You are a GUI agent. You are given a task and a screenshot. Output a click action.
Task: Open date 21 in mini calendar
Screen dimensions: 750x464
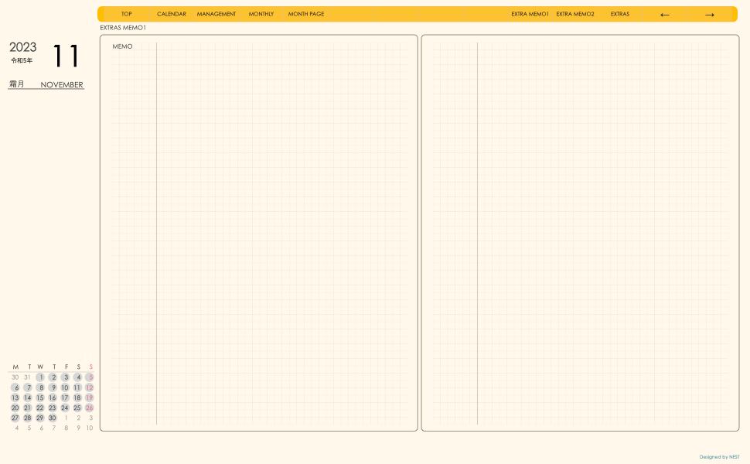pyautogui.click(x=28, y=408)
